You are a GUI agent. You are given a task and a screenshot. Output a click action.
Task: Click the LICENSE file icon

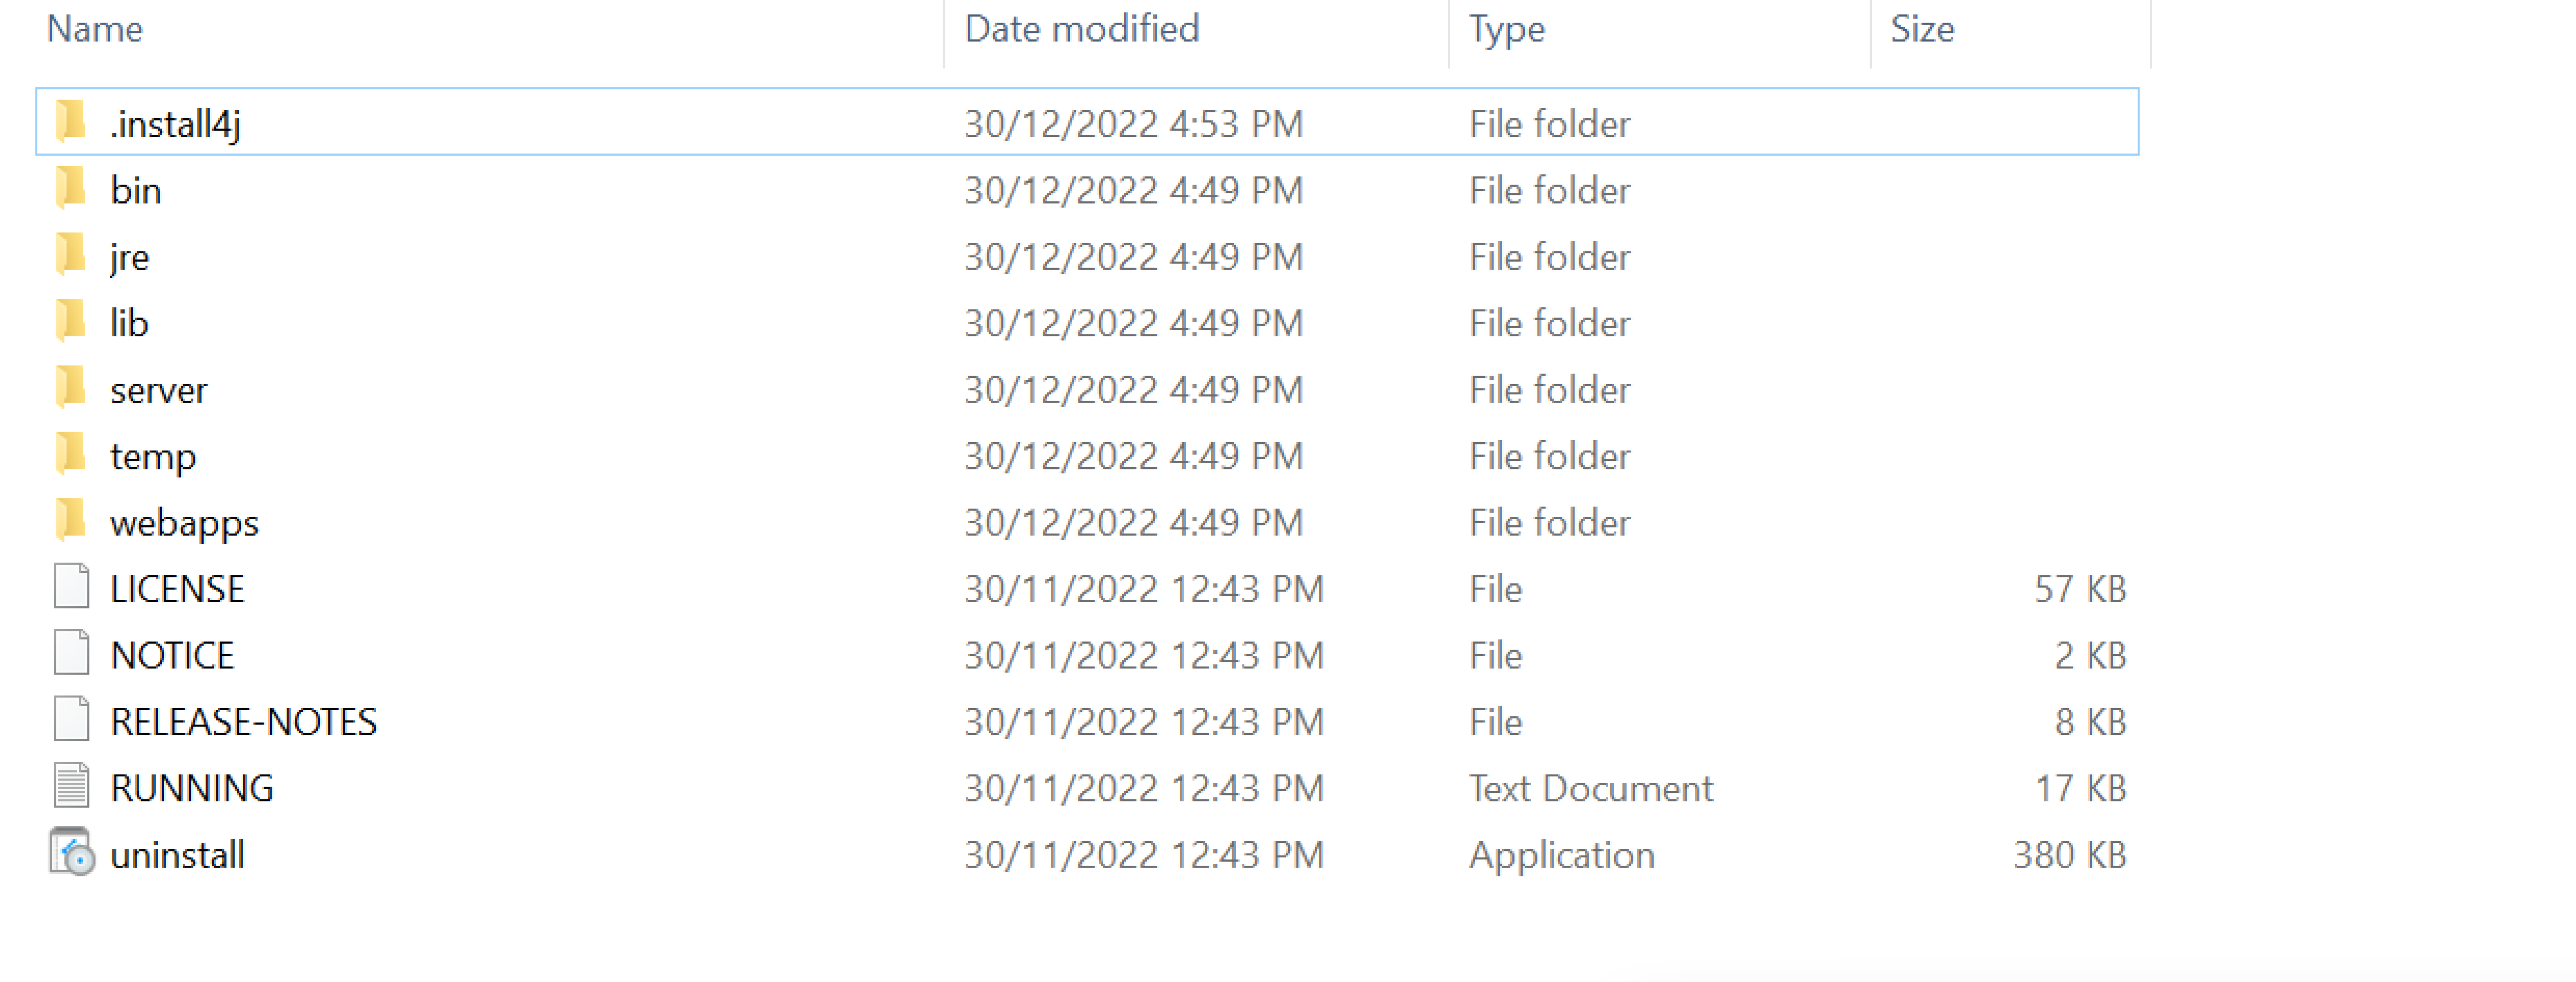point(71,587)
